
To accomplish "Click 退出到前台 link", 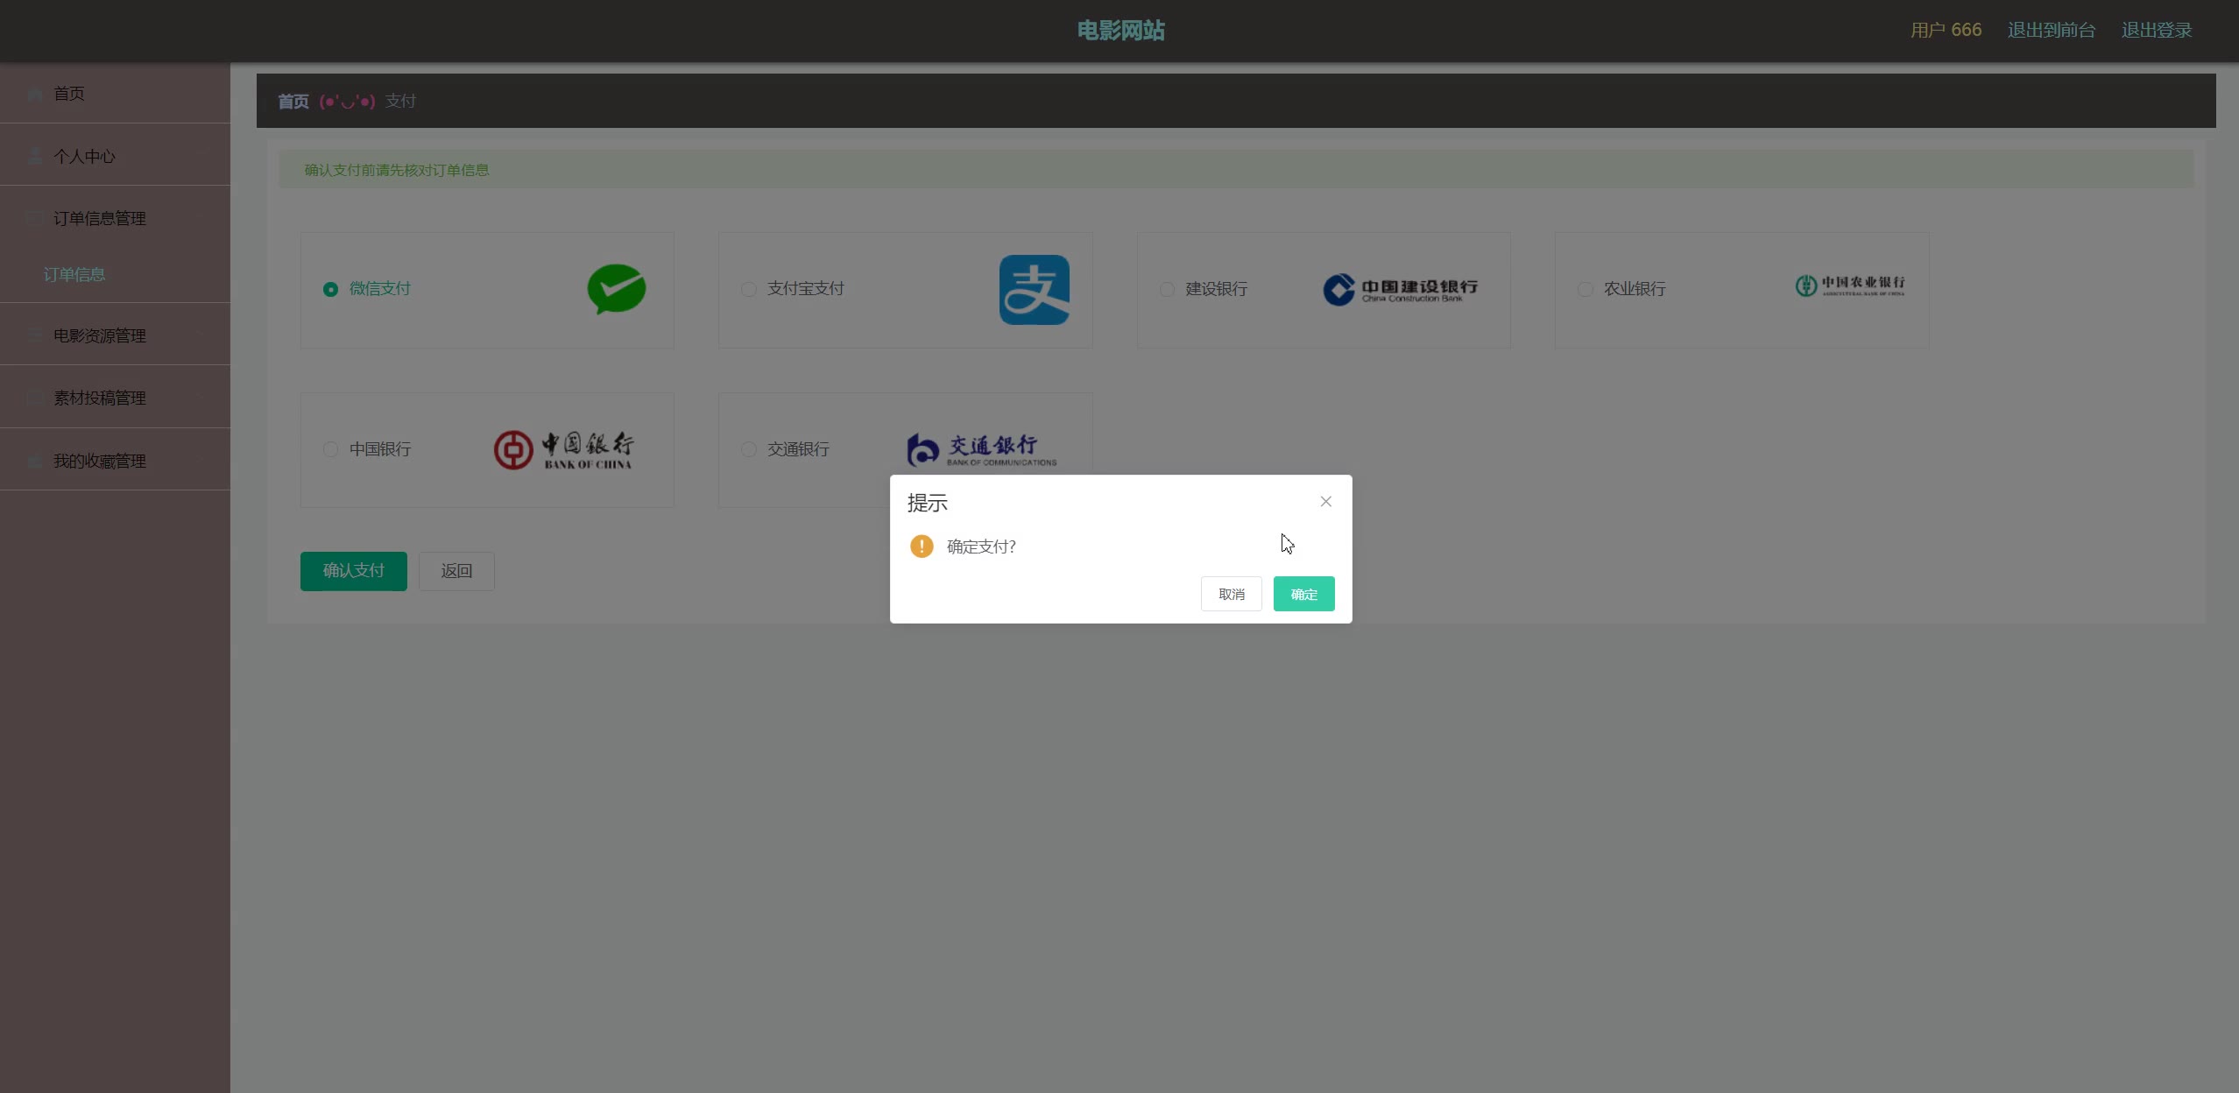I will [x=2051, y=31].
